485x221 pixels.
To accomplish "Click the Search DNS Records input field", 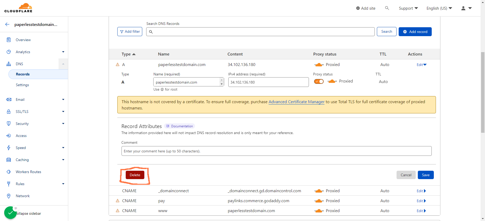I will pyautogui.click(x=260, y=32).
